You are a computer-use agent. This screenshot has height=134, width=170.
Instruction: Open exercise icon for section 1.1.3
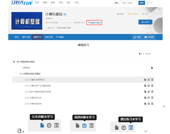pyautogui.click(x=152, y=92)
